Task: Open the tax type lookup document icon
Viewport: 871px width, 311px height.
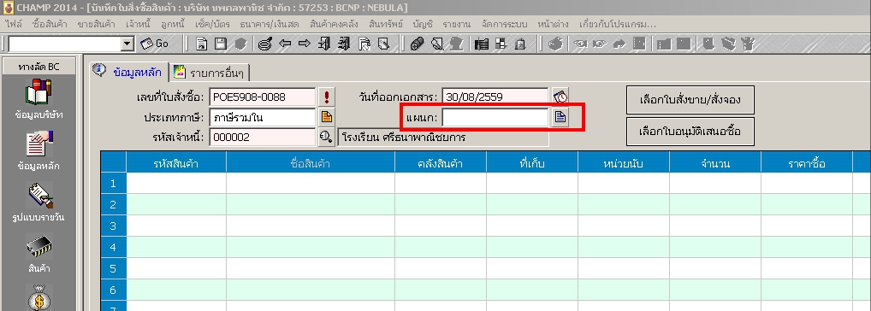Action: tap(327, 117)
